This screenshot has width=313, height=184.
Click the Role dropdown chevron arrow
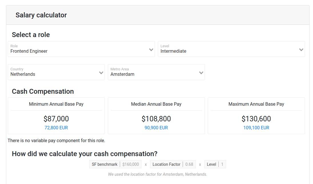[x=151, y=50]
